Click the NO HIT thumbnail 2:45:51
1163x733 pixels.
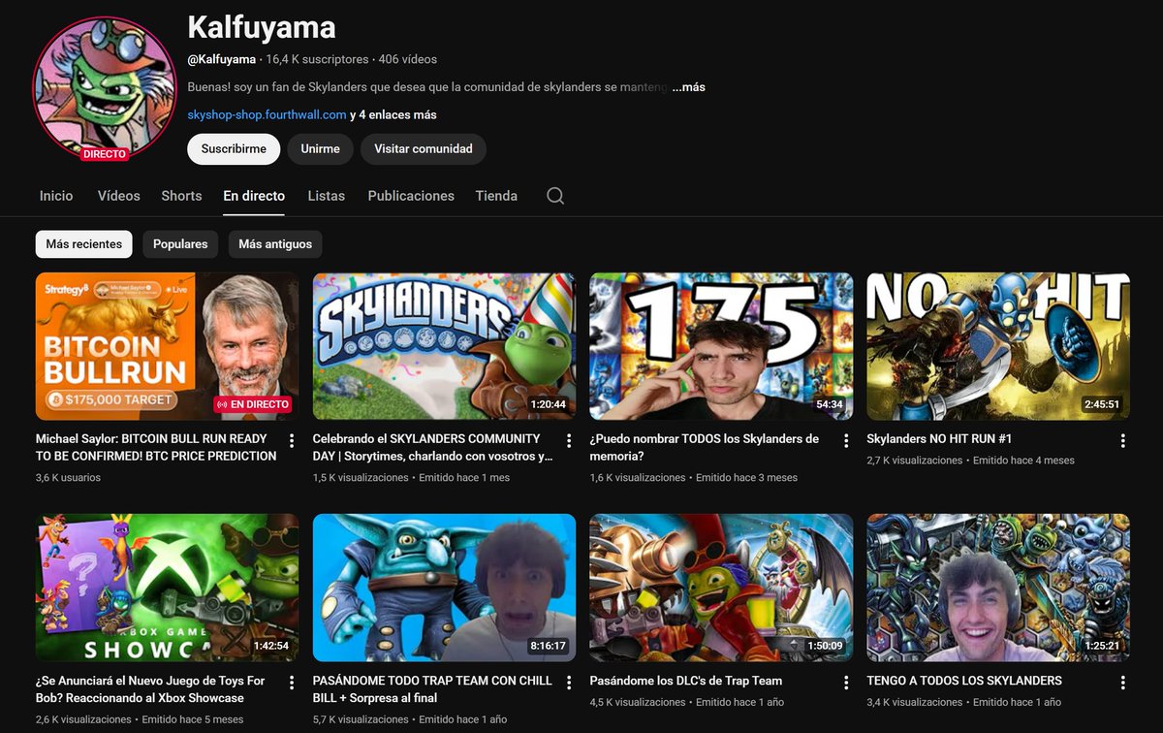coord(998,346)
